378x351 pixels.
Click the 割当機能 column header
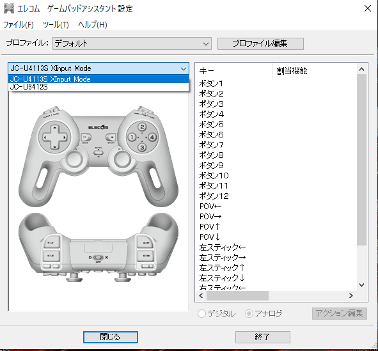[315, 71]
